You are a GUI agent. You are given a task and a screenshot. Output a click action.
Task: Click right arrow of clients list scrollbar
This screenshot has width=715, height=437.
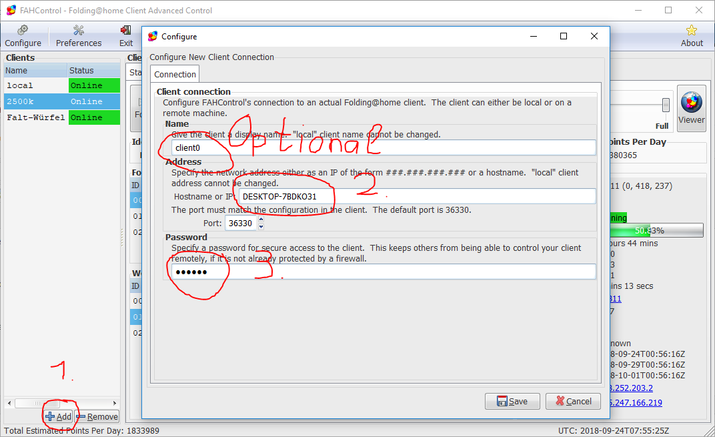click(x=115, y=403)
